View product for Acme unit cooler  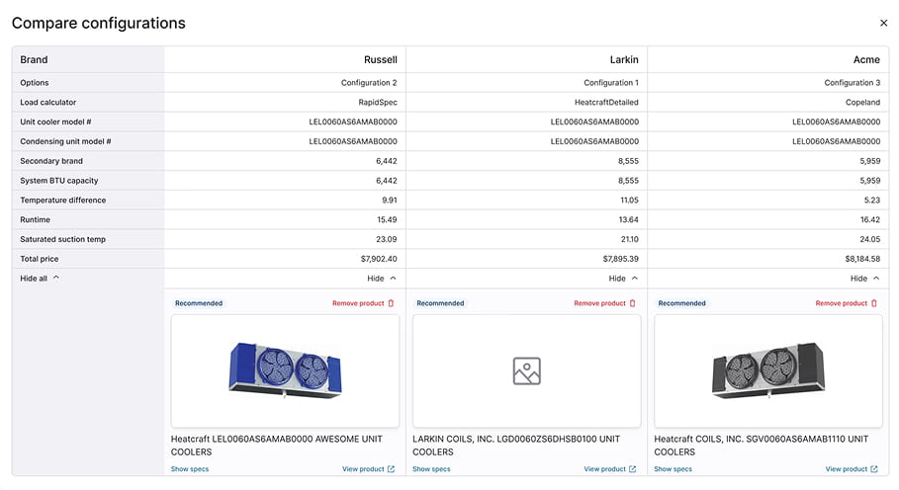pos(852,469)
